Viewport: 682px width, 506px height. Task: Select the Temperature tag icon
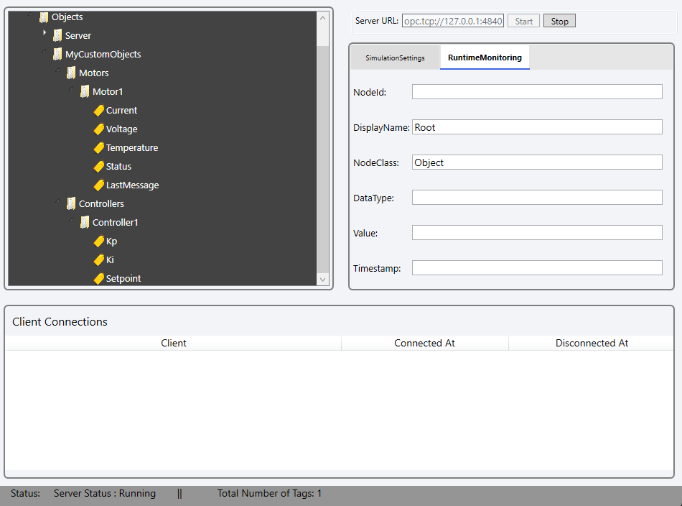coord(99,148)
